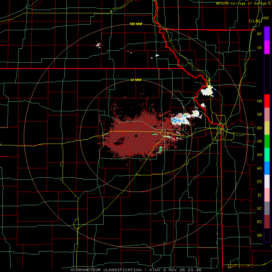This screenshot has width=272, height=272.
Task: Click the "UK" legend label
Action: 259,47
